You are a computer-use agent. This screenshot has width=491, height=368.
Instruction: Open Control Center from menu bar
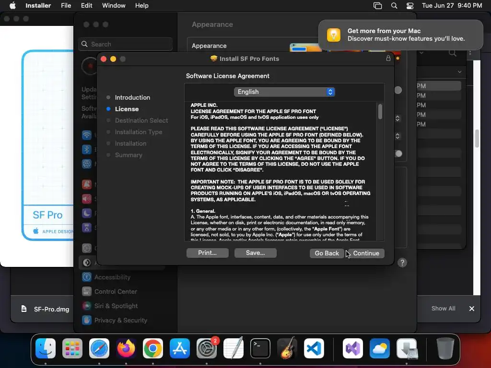(410, 6)
